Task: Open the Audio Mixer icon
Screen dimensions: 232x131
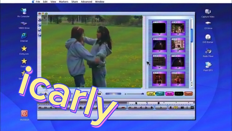Action: [x=208, y=51]
